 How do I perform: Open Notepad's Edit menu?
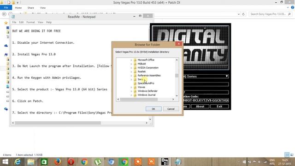[x=21, y=22]
